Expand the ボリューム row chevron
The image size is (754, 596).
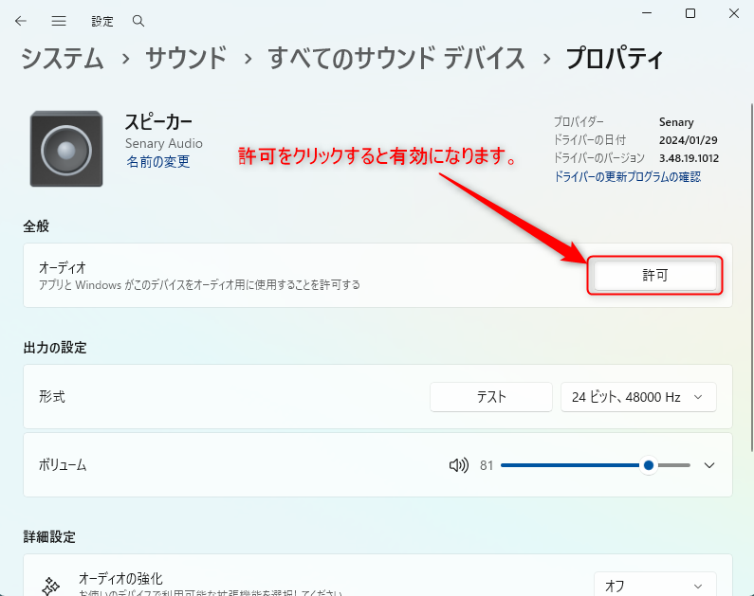(x=709, y=465)
